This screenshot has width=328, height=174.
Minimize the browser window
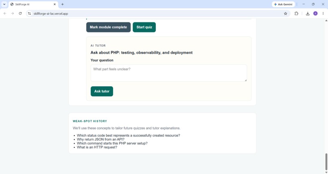(304, 4)
